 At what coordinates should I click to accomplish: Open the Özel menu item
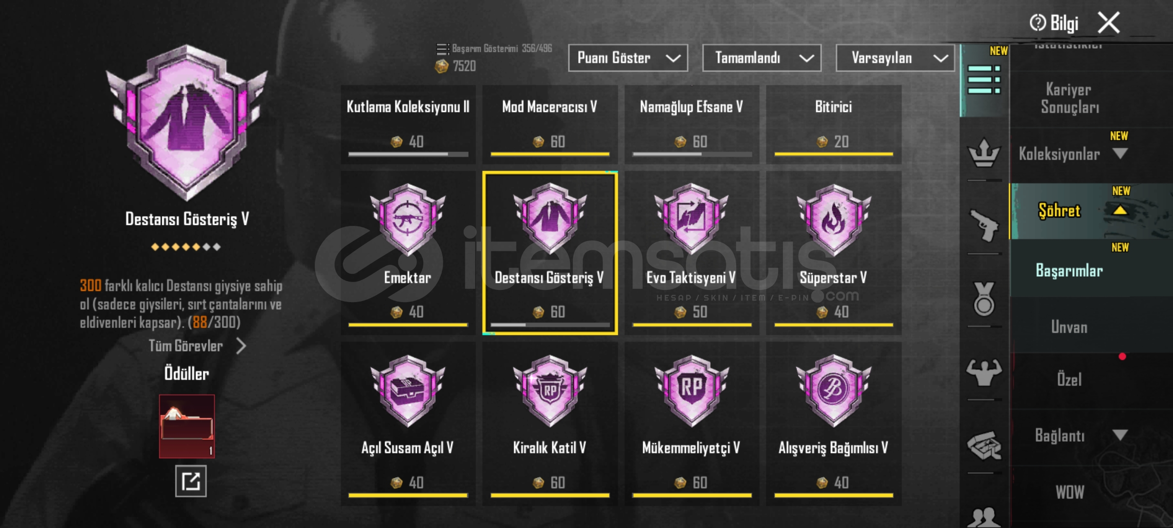click(x=1069, y=379)
